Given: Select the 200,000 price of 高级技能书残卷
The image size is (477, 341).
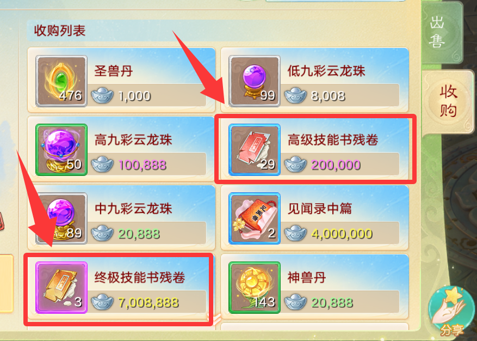Looking at the screenshot, I should (336, 165).
